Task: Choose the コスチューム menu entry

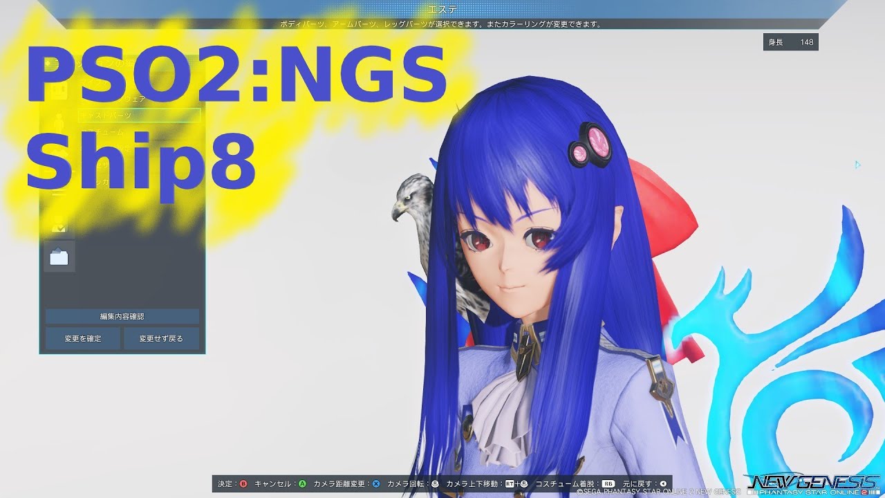Action: click(140, 131)
